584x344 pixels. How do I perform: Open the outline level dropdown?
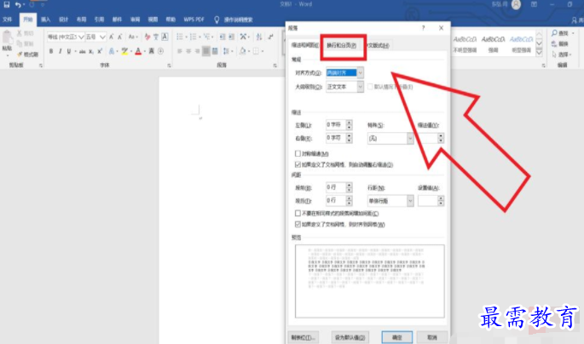(x=360, y=87)
